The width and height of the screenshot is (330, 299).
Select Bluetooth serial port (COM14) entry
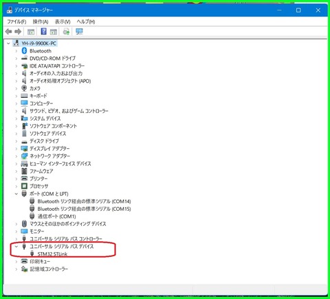pyautogui.click(x=84, y=201)
